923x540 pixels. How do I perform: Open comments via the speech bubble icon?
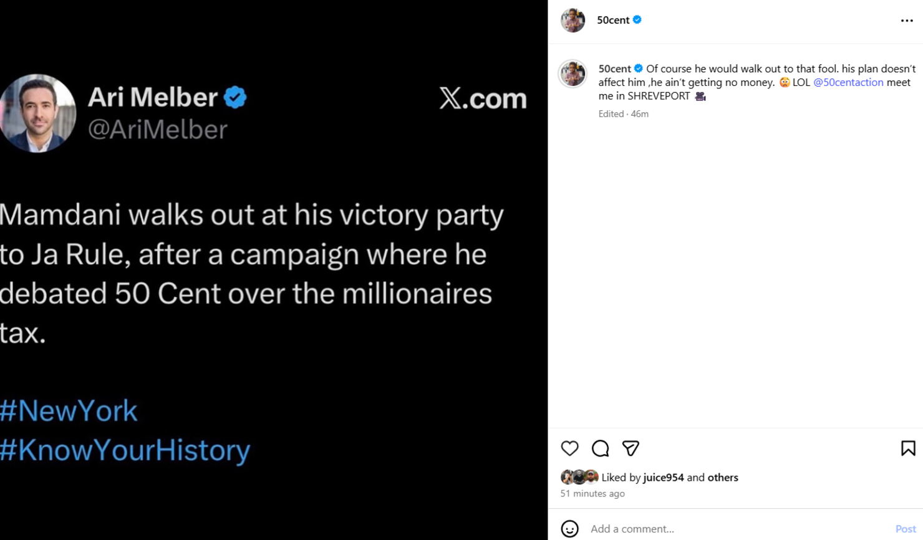point(599,448)
